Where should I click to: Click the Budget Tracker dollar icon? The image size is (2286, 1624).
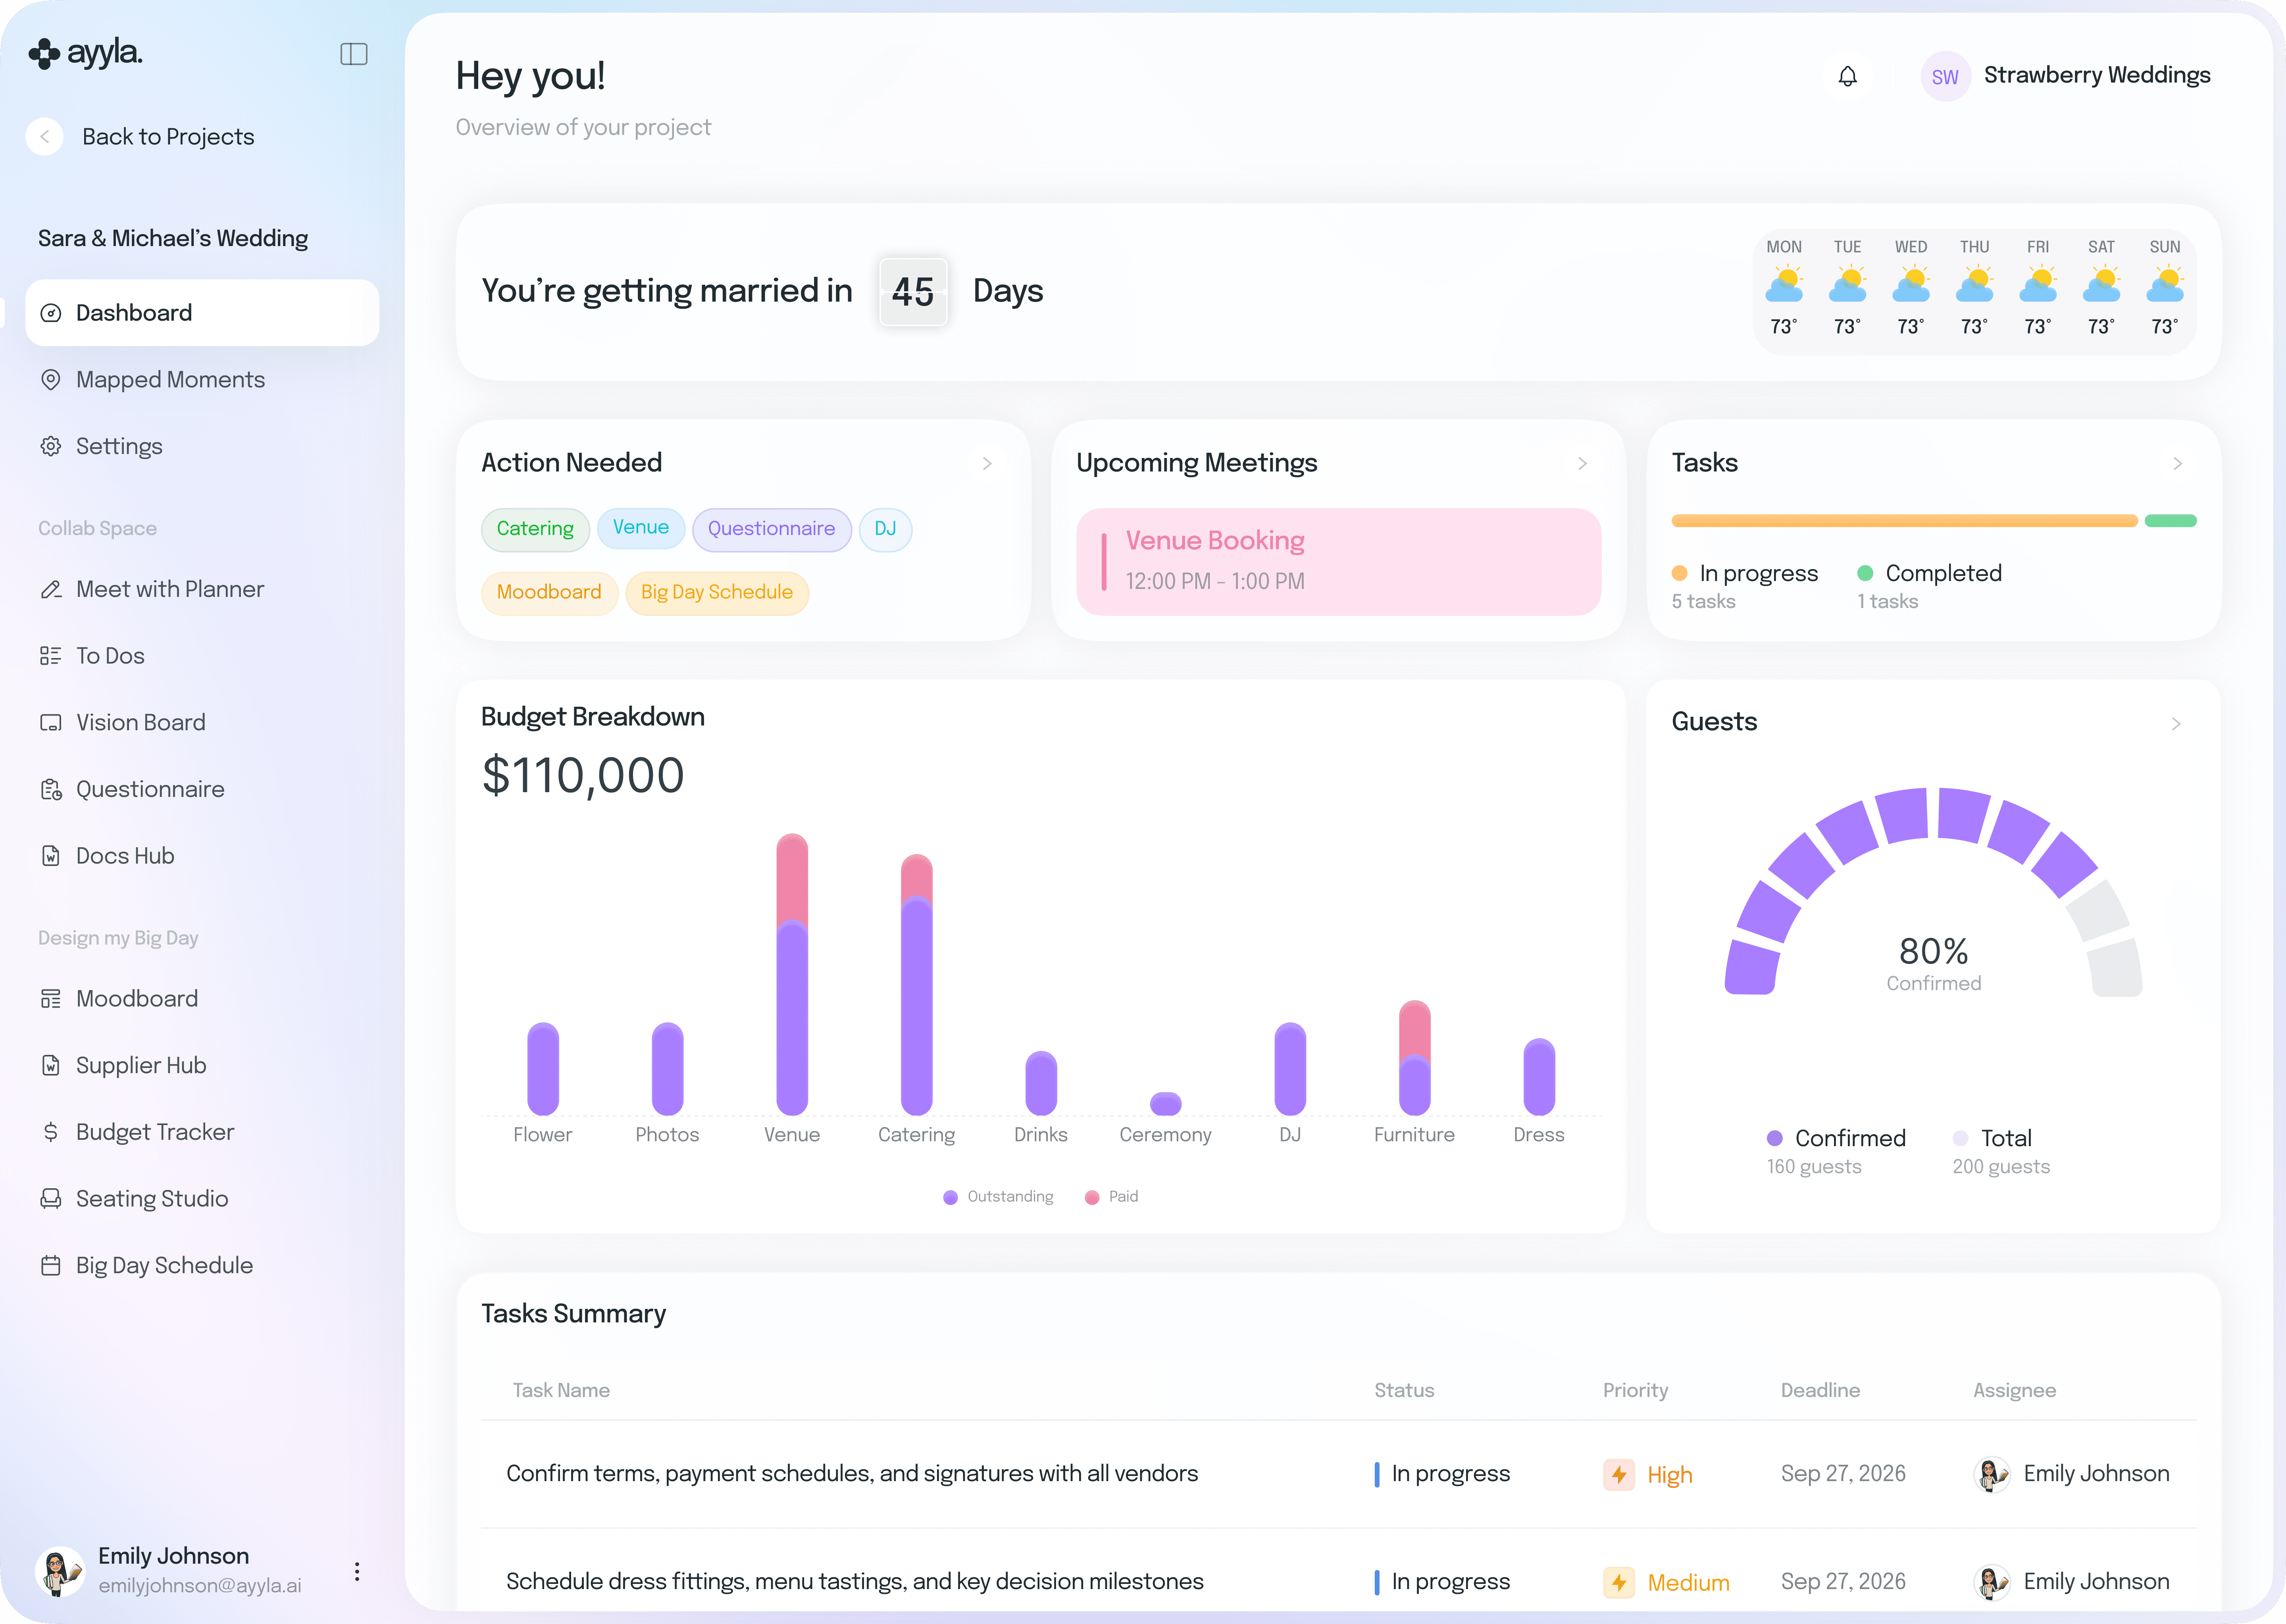(x=50, y=1132)
